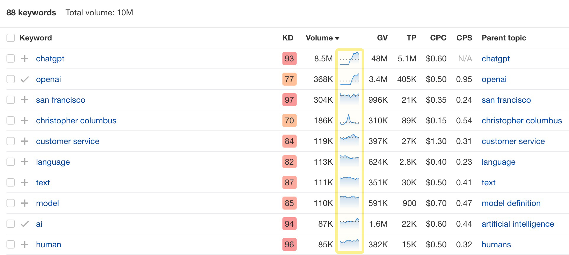Open the language trend sparkline

click(x=349, y=161)
